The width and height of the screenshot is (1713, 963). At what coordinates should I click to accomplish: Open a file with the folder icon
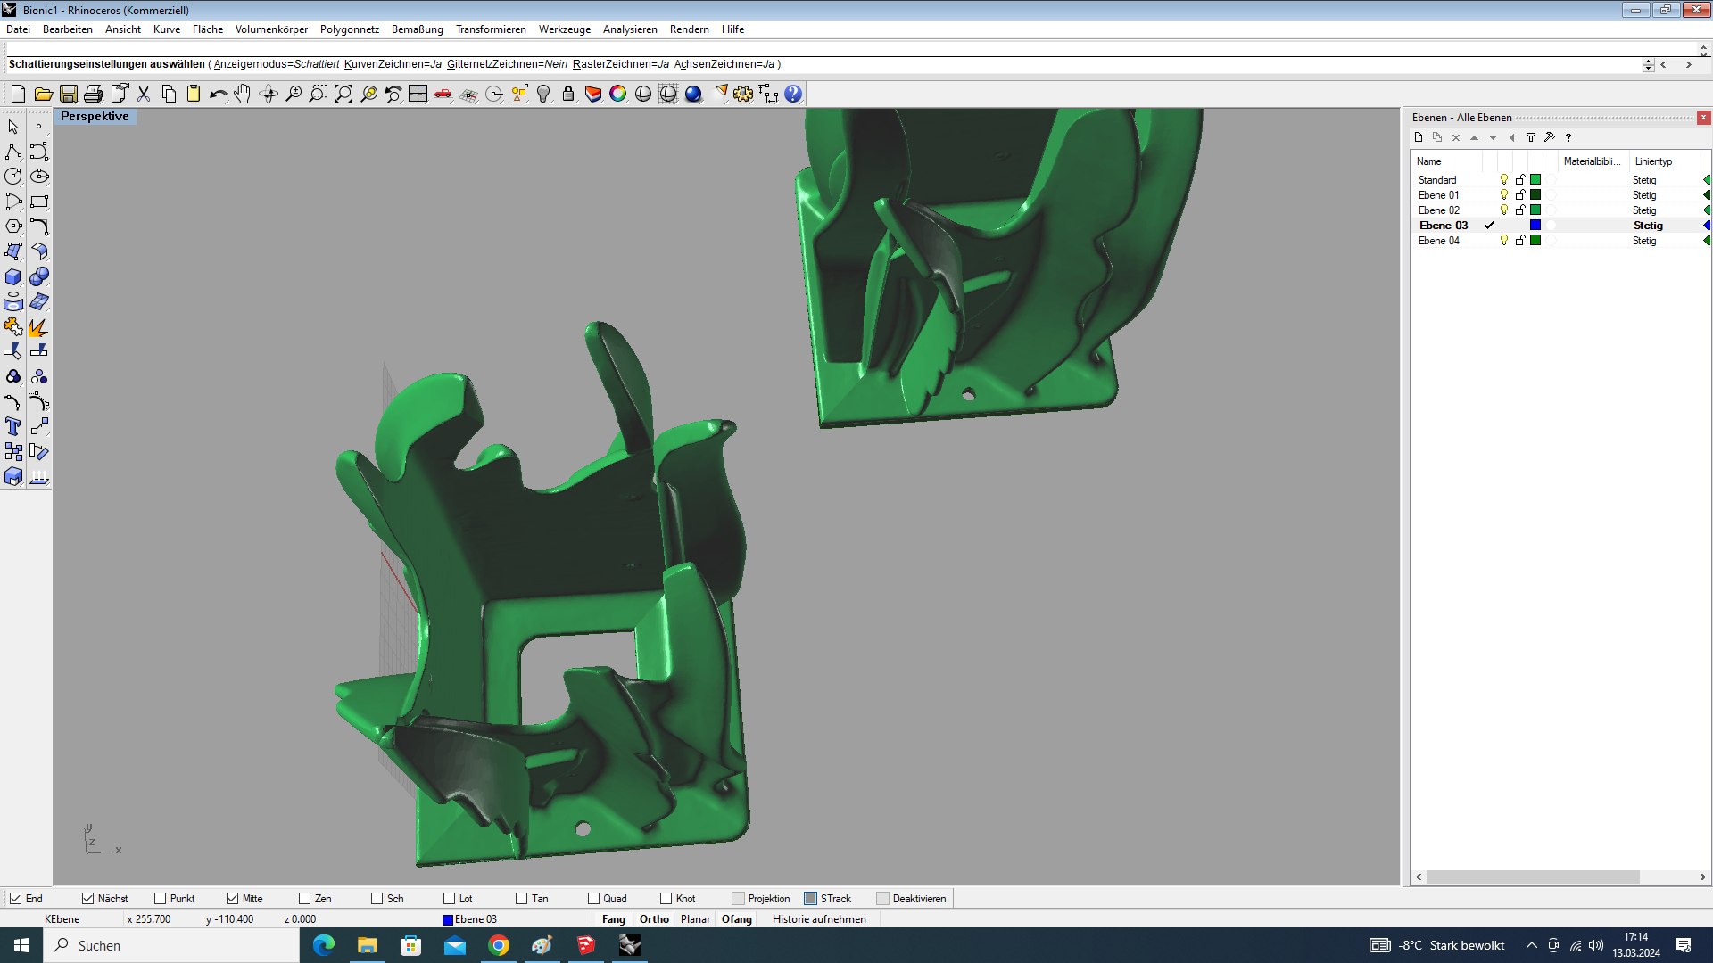[x=43, y=94]
